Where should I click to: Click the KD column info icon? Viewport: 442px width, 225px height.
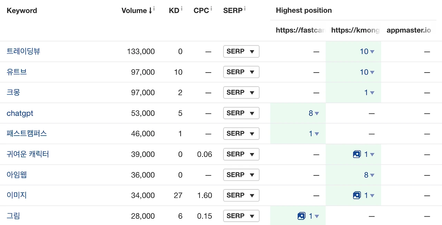tap(182, 8)
